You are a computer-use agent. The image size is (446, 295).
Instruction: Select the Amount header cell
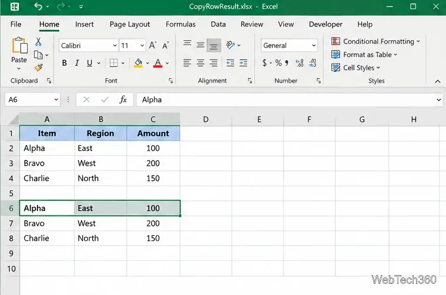pos(153,133)
